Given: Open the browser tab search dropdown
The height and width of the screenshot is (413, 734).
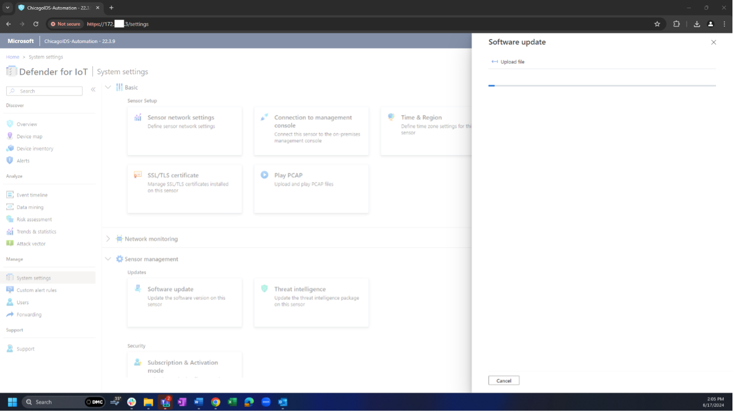Looking at the screenshot, I should pos(8,8).
